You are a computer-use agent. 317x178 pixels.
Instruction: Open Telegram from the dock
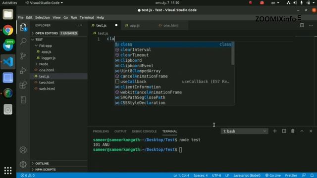(x=8, y=46)
